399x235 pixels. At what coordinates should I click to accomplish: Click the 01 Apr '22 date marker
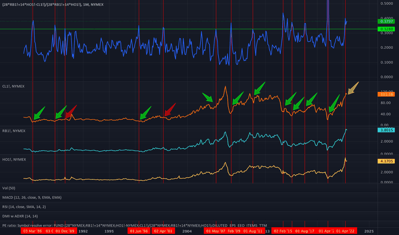[345, 231]
